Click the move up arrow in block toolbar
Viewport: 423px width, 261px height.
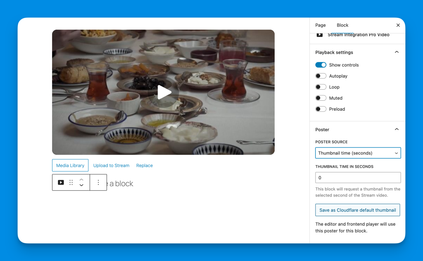pos(81,179)
